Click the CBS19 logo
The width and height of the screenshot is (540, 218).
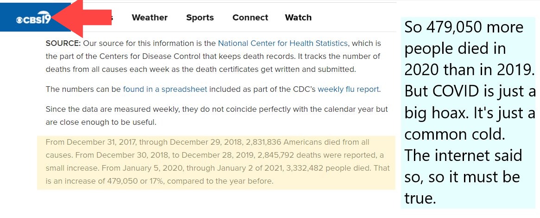33,19
